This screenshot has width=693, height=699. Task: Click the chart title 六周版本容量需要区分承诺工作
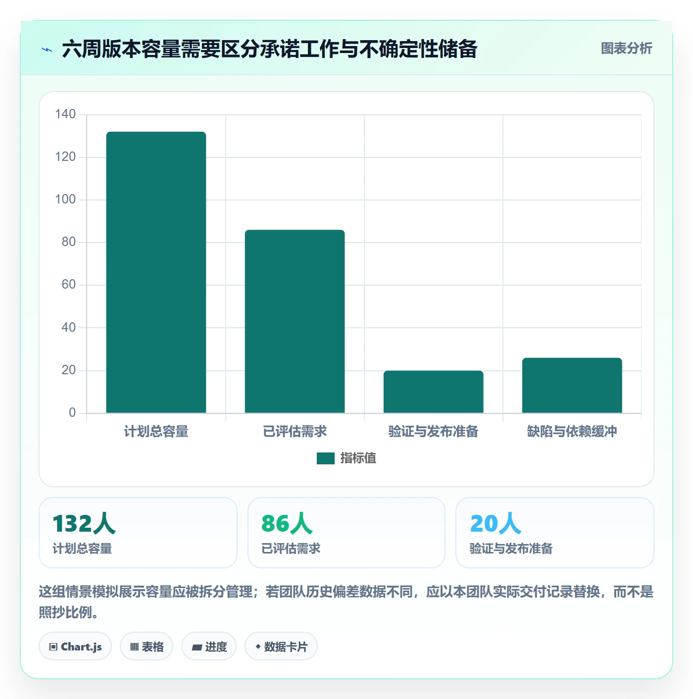tap(270, 49)
